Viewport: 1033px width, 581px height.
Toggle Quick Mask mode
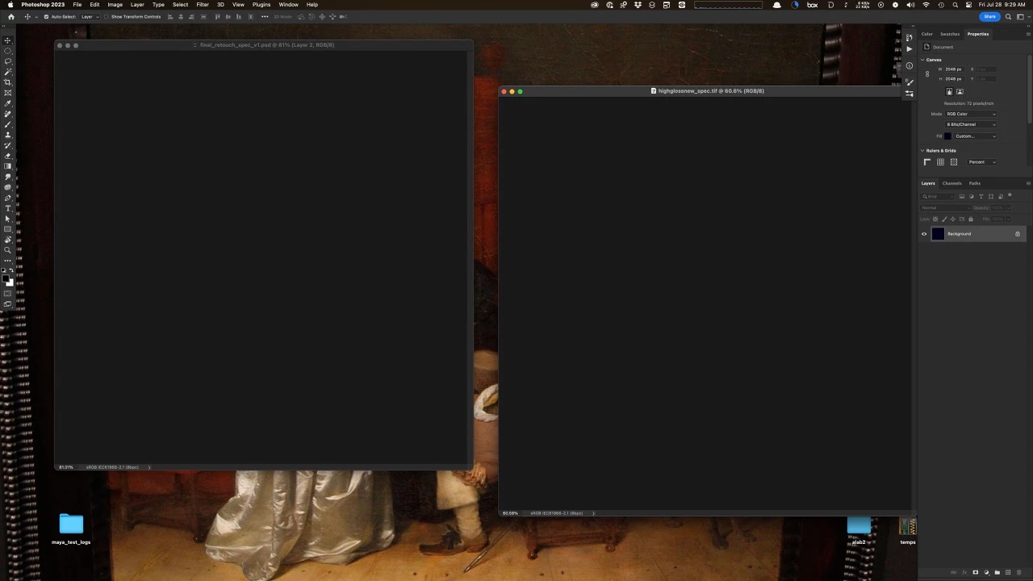click(8, 294)
